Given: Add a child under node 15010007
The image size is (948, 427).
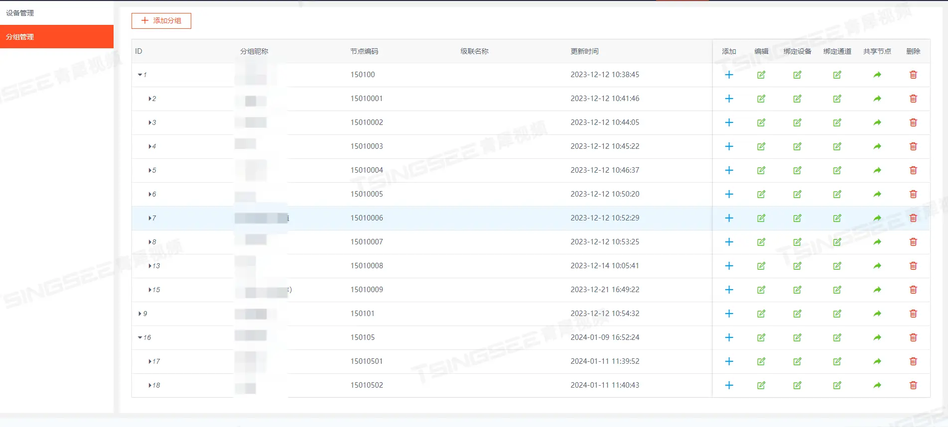Looking at the screenshot, I should coord(729,242).
